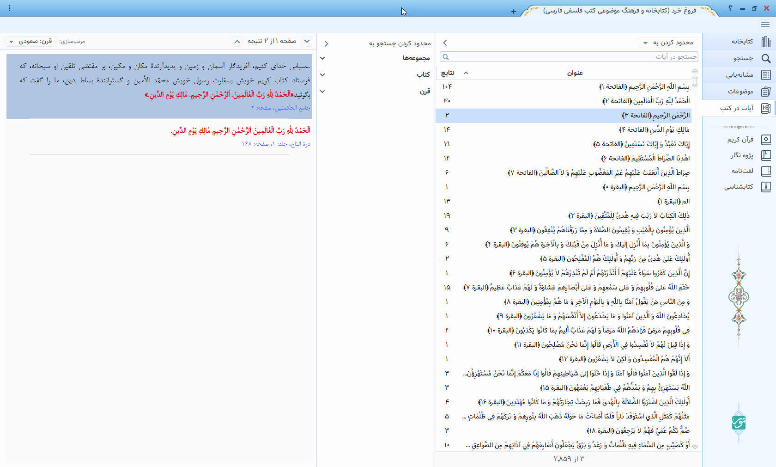The height and width of the screenshot is (467, 776).
Task: Select verse أولئك على هدى البقرة ۵
Action: tap(564, 258)
